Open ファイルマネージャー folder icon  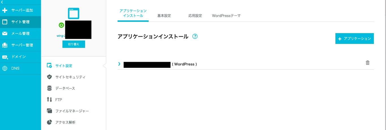point(49,111)
